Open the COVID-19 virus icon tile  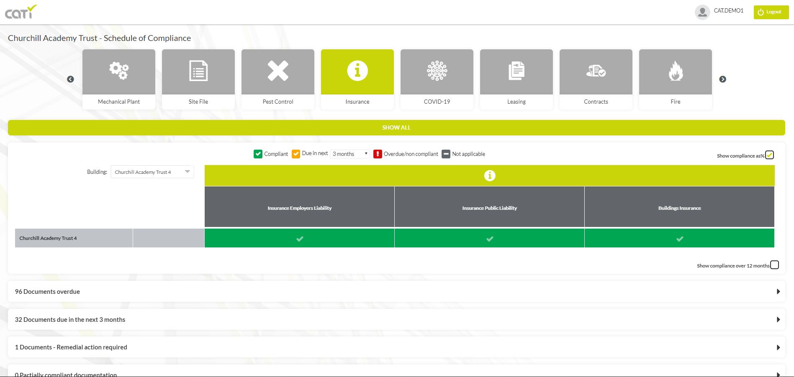[x=437, y=71]
